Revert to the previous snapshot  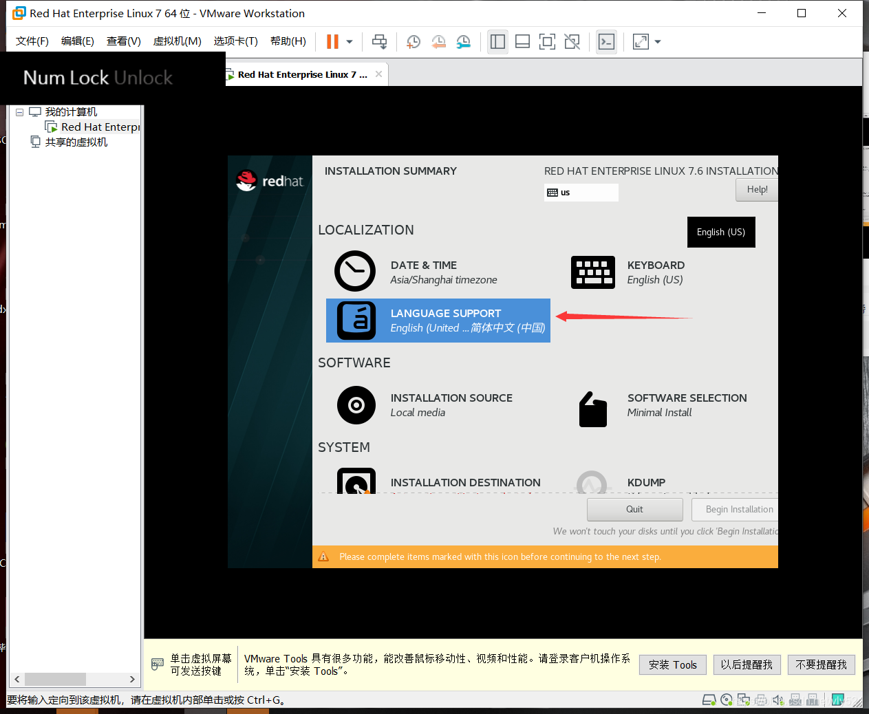pos(438,42)
